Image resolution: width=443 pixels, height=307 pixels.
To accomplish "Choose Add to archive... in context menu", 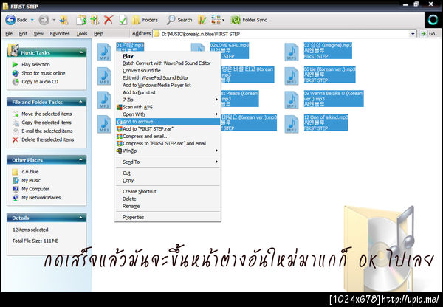I will click(x=168, y=122).
